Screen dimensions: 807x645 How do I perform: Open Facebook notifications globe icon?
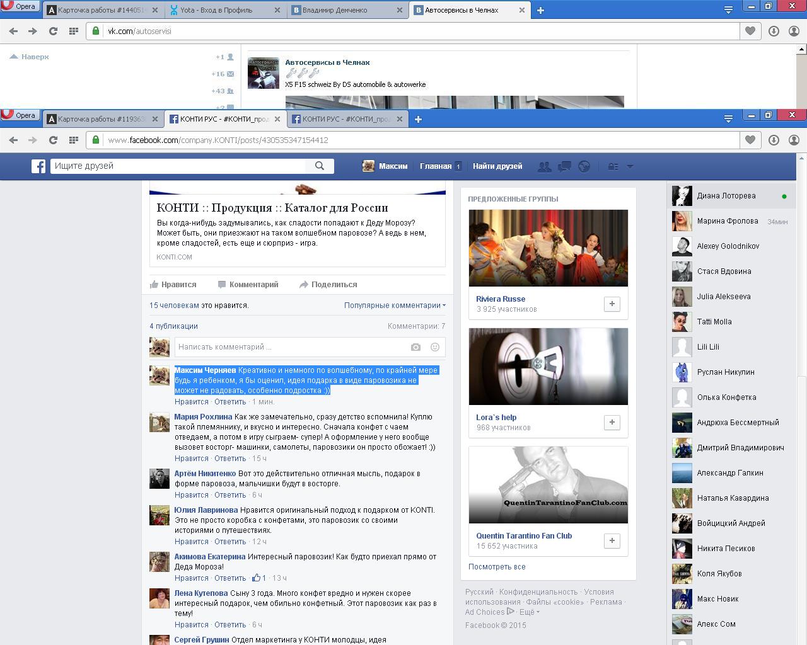[x=584, y=167]
